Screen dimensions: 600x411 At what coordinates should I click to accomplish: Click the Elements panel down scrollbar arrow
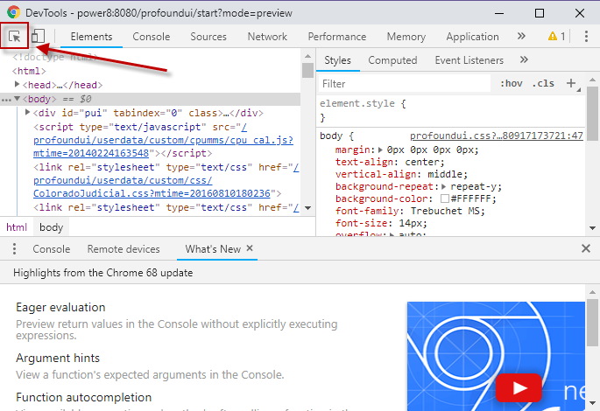coord(307,208)
